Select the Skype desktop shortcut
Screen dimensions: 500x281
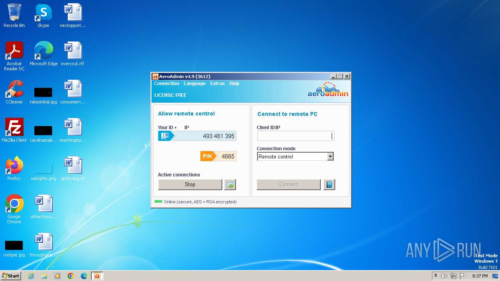click(43, 16)
